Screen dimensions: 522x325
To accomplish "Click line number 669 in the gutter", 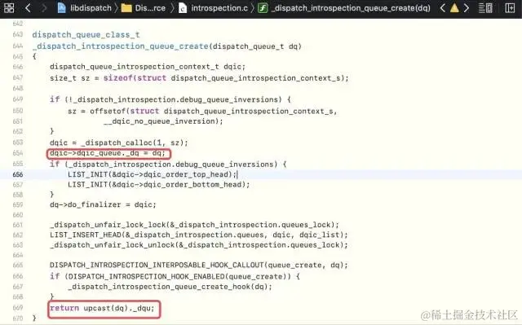I will point(18,308).
